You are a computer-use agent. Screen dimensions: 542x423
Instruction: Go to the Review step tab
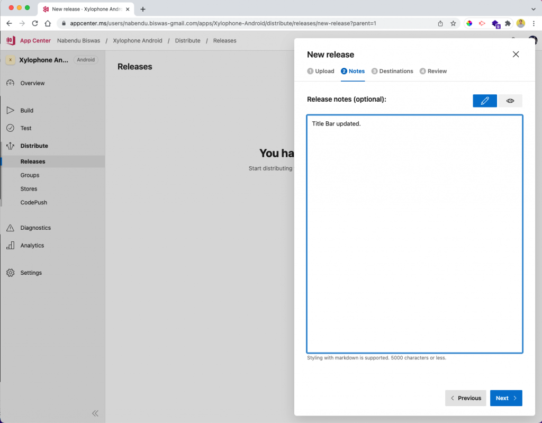(433, 71)
